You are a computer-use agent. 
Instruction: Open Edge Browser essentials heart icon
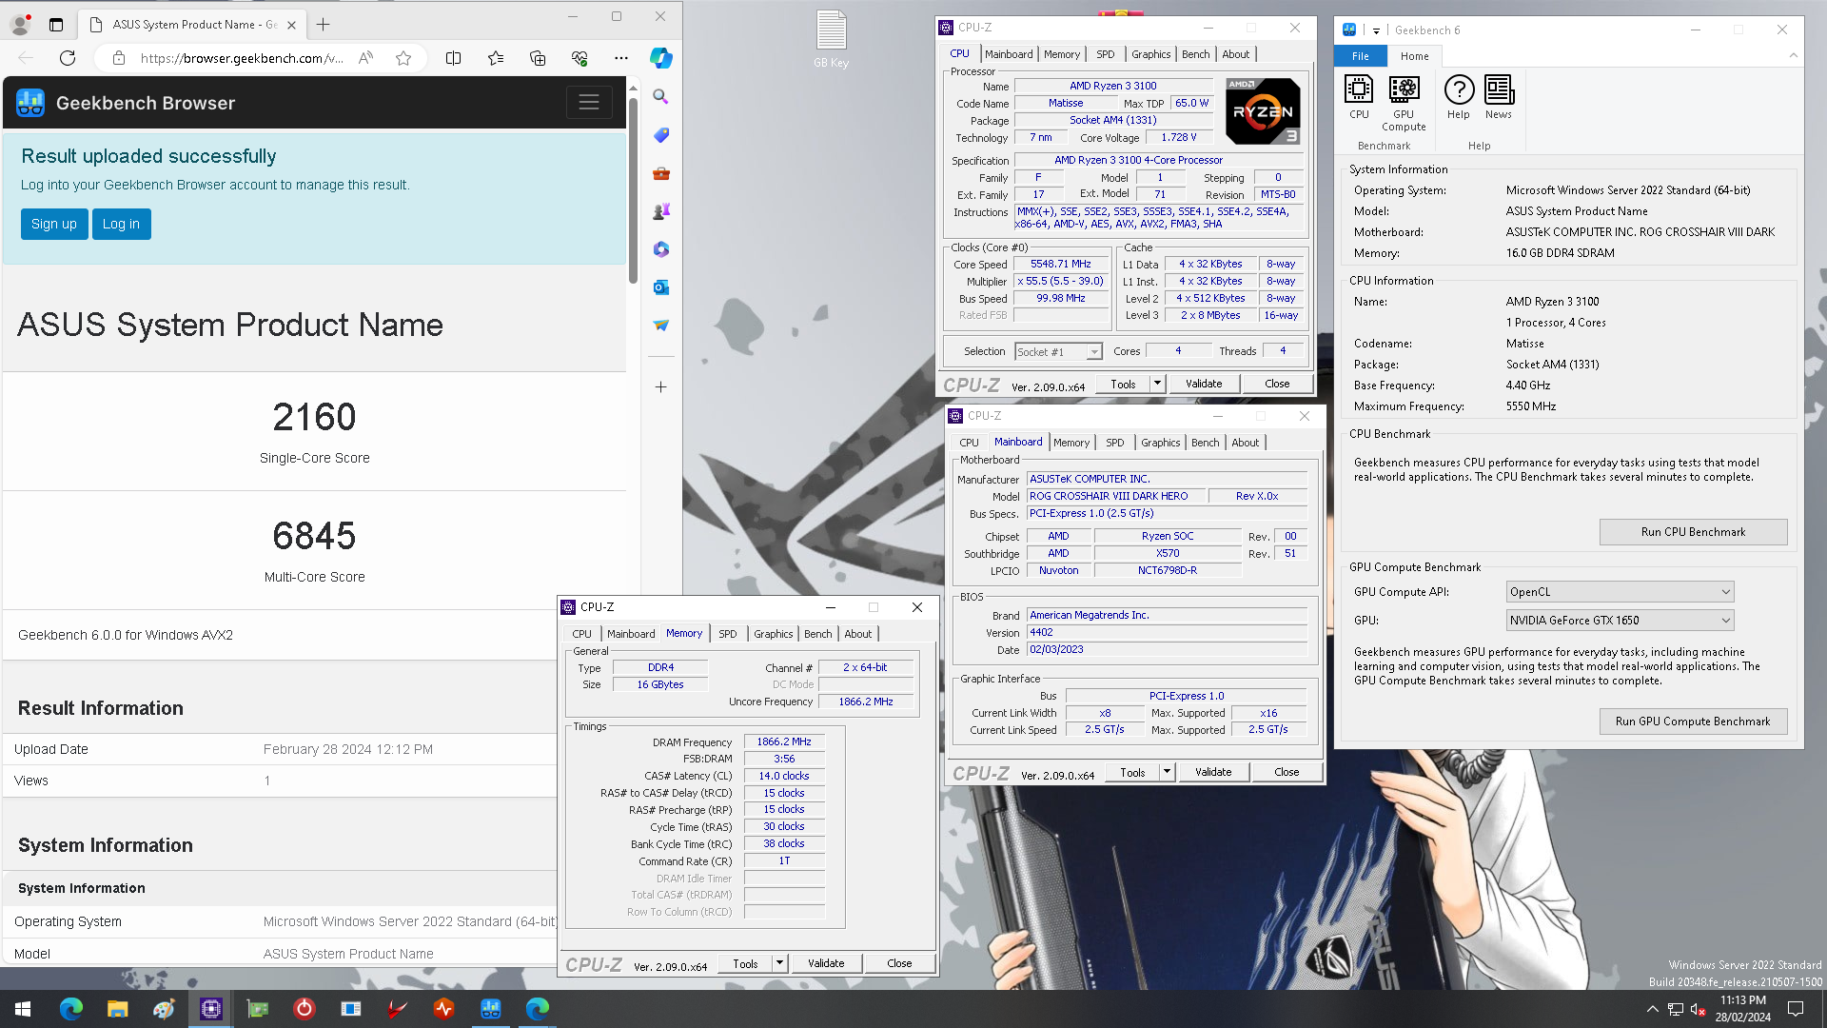click(x=580, y=58)
